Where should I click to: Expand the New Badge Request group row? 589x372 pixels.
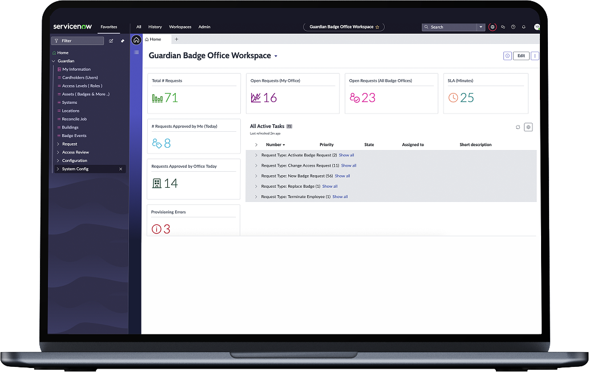(x=256, y=176)
